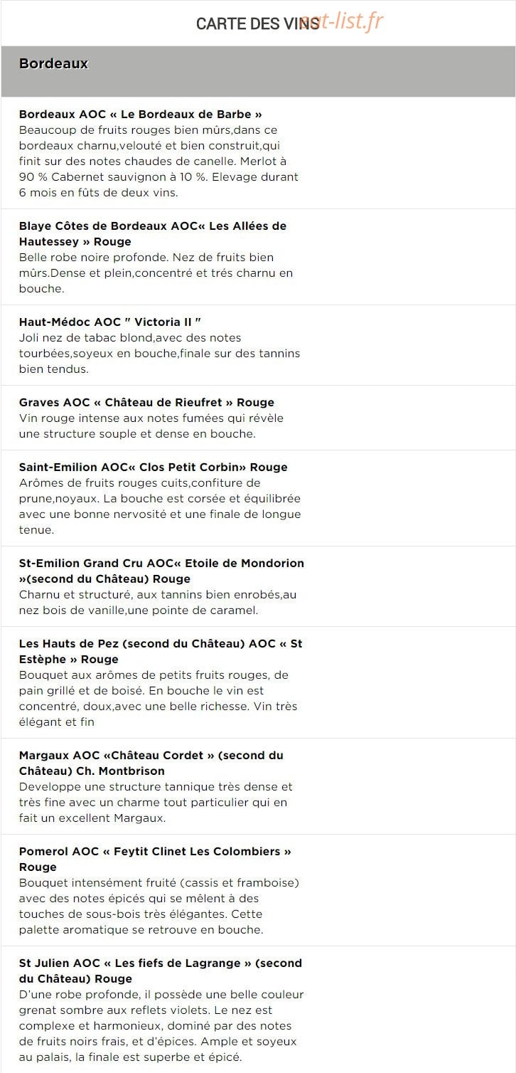Click the grenat sombre aux reflets violets text
Image resolution: width=516 pixels, height=1073 pixels.
coord(161,1025)
